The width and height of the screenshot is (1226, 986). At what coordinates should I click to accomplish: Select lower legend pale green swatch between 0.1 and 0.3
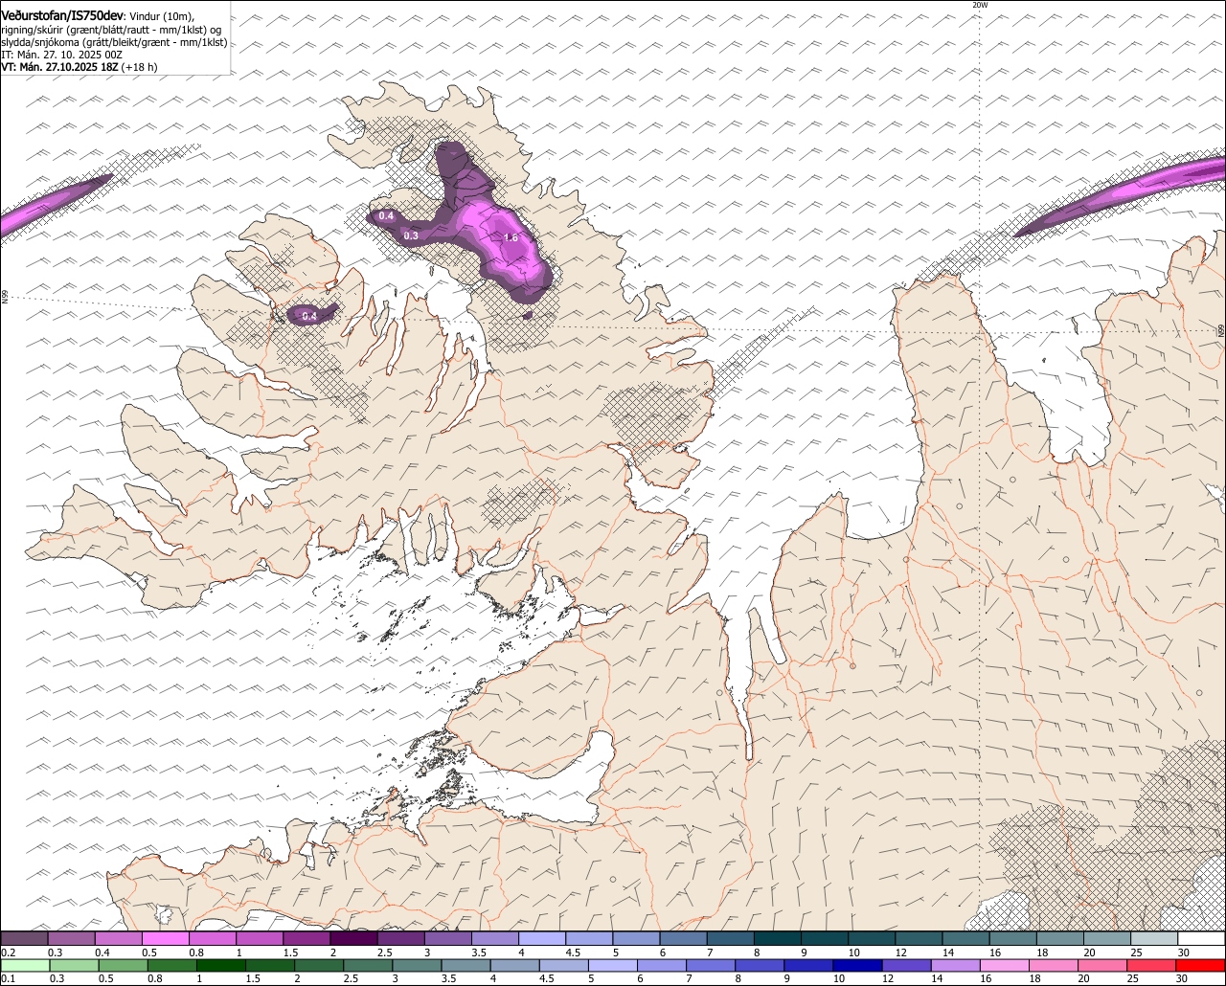pos(25,965)
